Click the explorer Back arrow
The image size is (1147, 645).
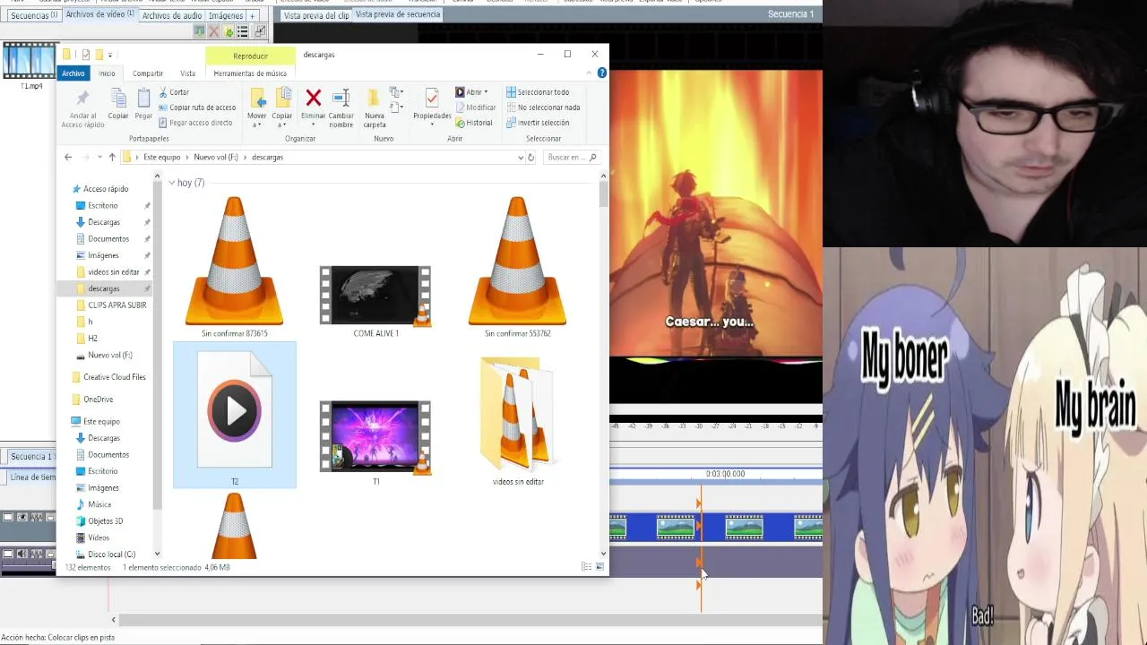coord(68,157)
